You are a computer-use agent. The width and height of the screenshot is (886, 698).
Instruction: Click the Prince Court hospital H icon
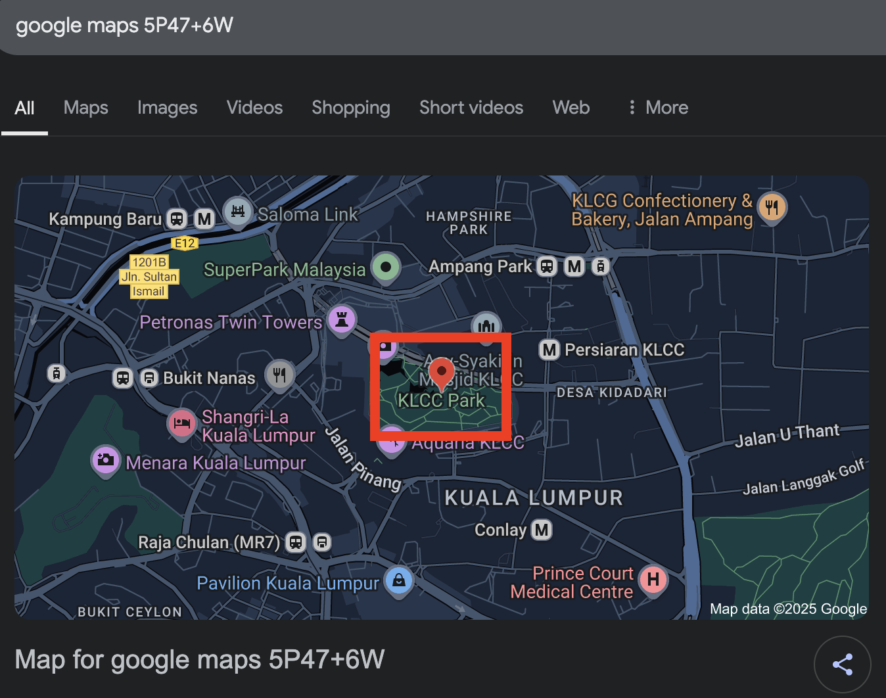653,580
